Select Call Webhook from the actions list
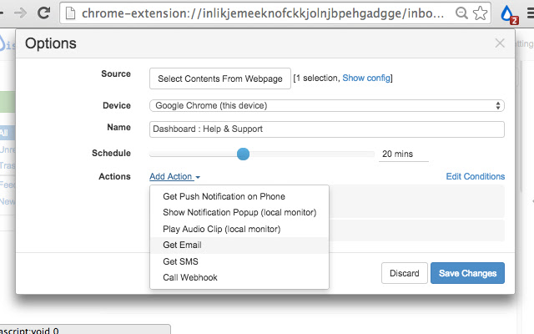Viewport: 534px width, 334px height. [x=189, y=277]
